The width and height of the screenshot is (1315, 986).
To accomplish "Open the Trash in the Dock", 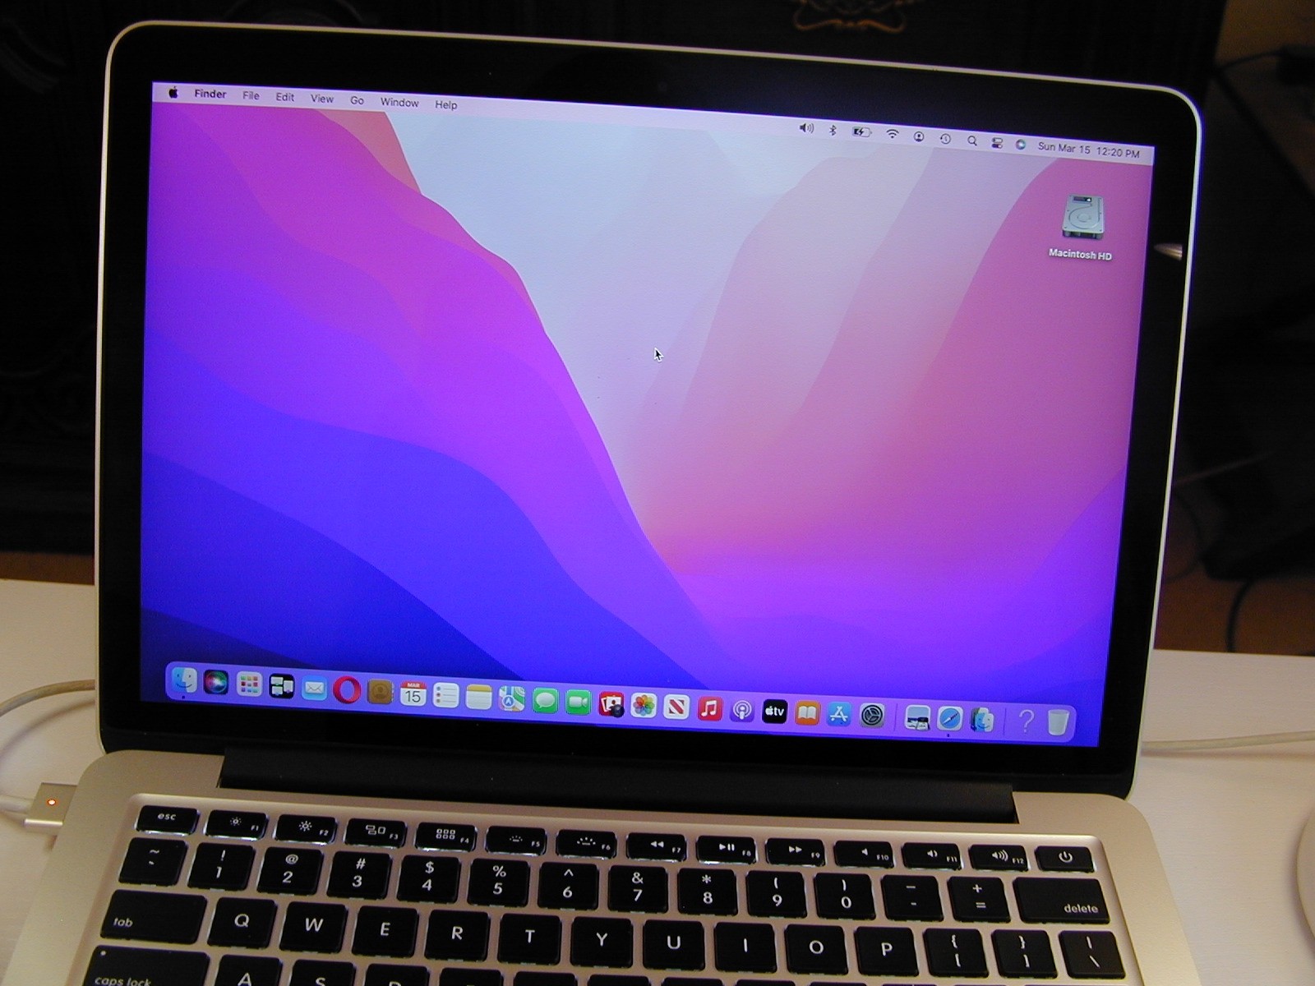I will point(1058,723).
